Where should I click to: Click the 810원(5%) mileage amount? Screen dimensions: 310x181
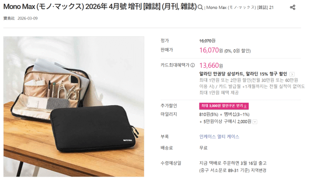coord(209,114)
